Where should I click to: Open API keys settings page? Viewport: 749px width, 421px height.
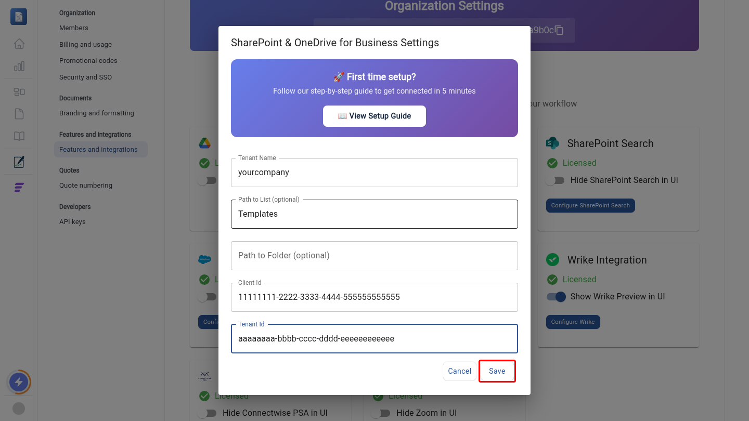pyautogui.click(x=72, y=222)
